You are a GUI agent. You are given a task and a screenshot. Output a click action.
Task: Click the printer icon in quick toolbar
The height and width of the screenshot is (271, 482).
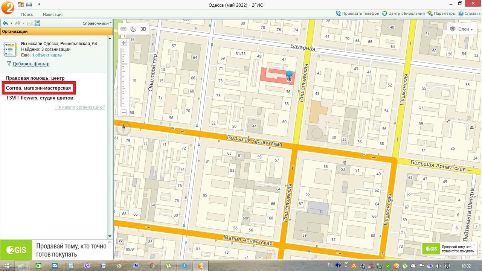29,5
